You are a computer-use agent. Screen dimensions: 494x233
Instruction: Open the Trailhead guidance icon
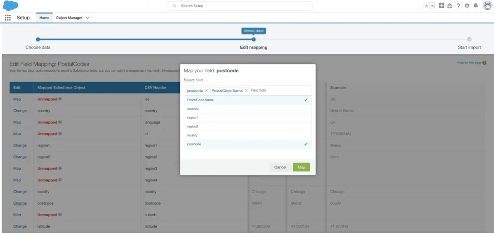click(450, 6)
